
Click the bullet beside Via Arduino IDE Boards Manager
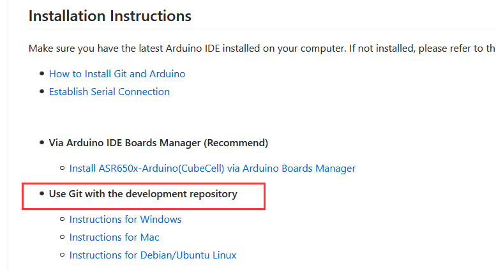(x=41, y=142)
